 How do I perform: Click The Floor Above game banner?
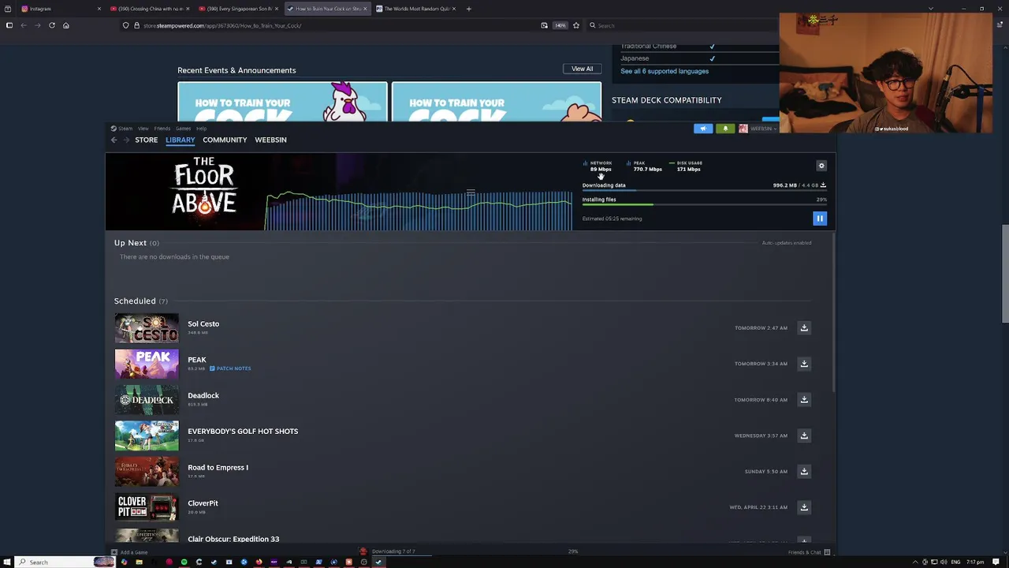point(204,187)
